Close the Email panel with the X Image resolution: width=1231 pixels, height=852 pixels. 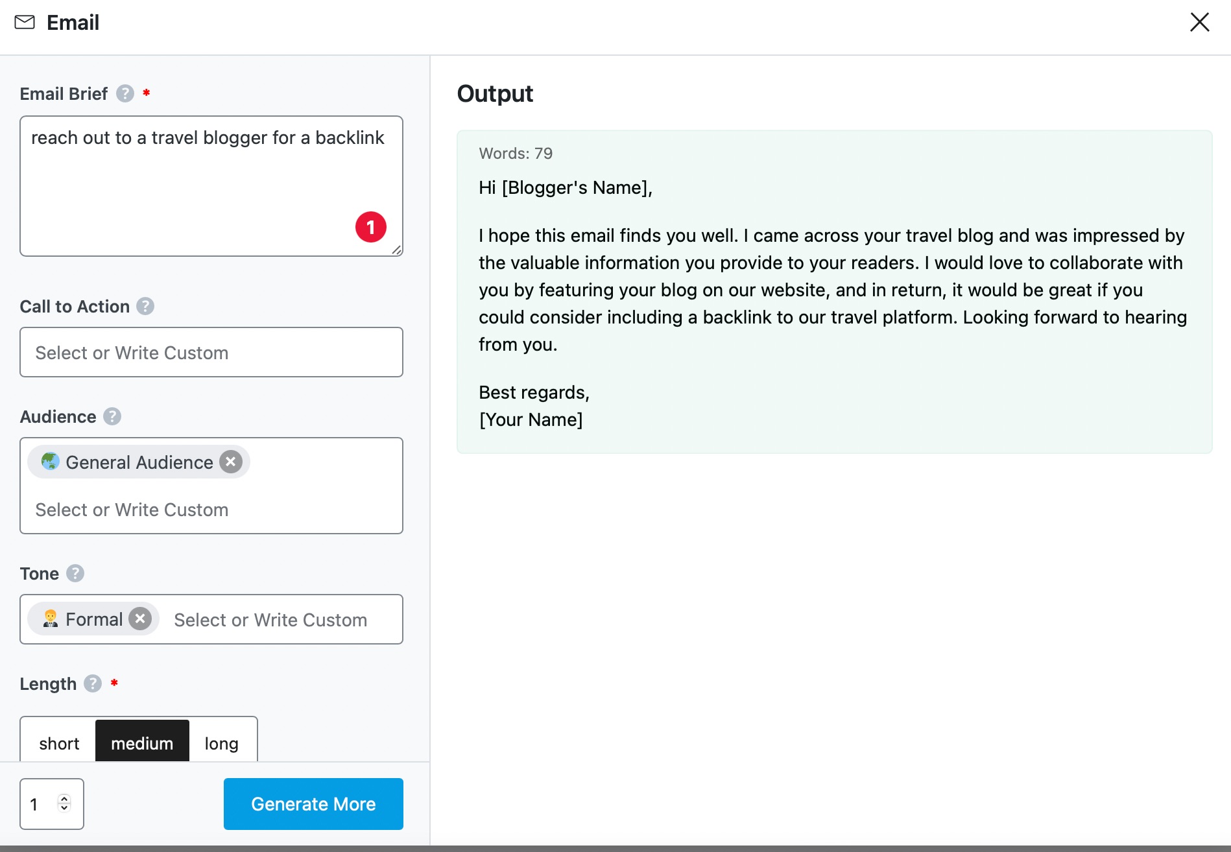coord(1199,22)
